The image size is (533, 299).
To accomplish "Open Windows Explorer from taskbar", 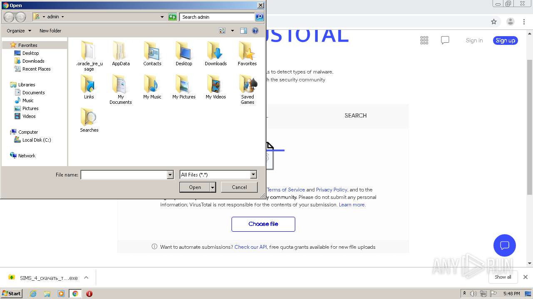I will click(47, 294).
